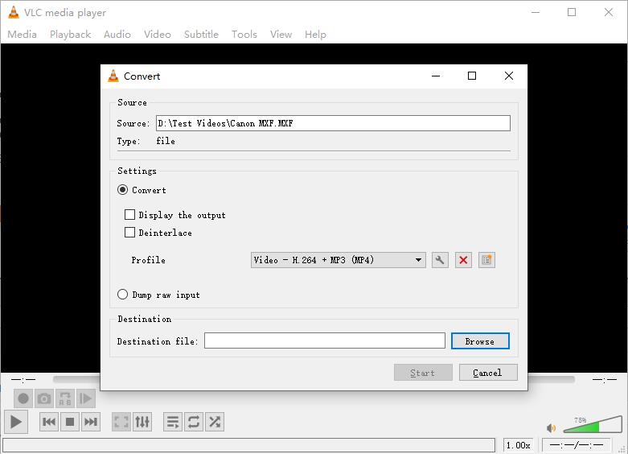Select the Dump raw input option

click(x=122, y=295)
